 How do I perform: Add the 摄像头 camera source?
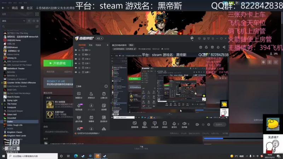pyautogui.click(x=145, y=125)
